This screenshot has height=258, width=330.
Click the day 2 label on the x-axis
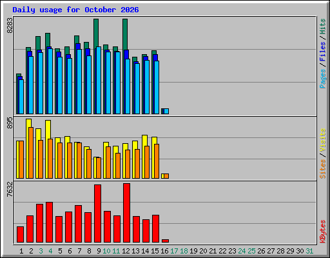tap(31, 251)
